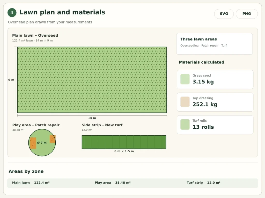Image resolution: width=265 pixels, height=198 pixels.
Task: Click '38.48 m²' value in zone row
Action: click(123, 183)
